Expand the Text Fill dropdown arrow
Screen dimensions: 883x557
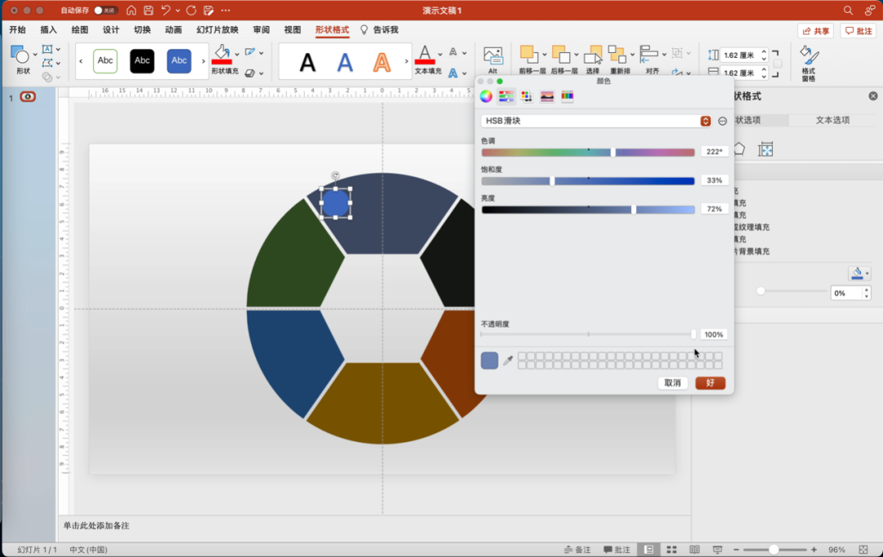440,54
